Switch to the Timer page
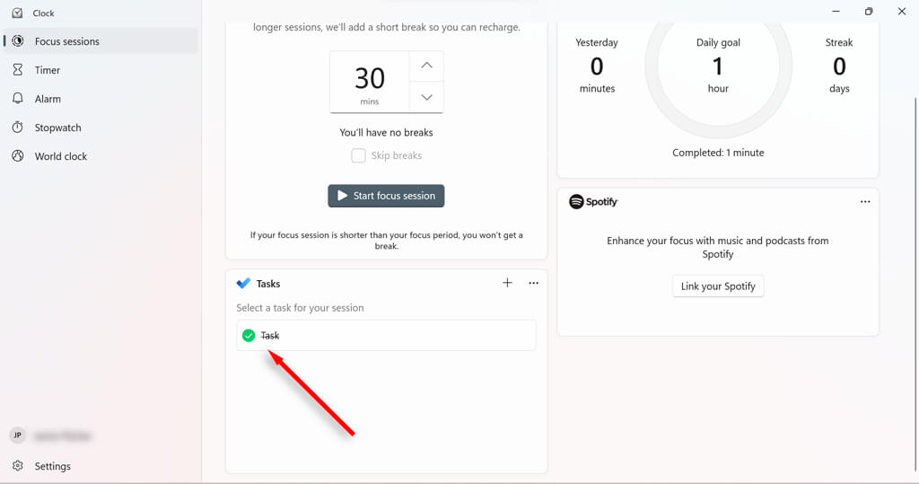The height and width of the screenshot is (484, 919). (48, 70)
